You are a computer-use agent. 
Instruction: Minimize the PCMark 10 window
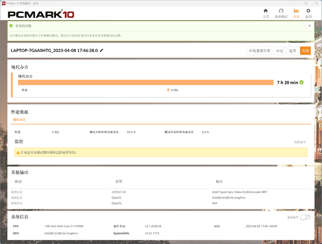coord(296,3)
